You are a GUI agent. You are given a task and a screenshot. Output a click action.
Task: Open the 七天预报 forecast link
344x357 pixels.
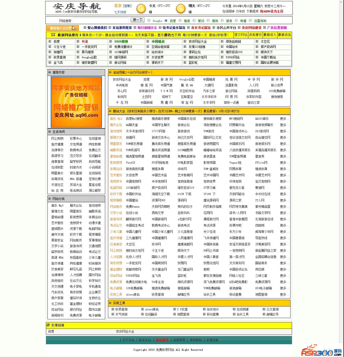coord(120,12)
